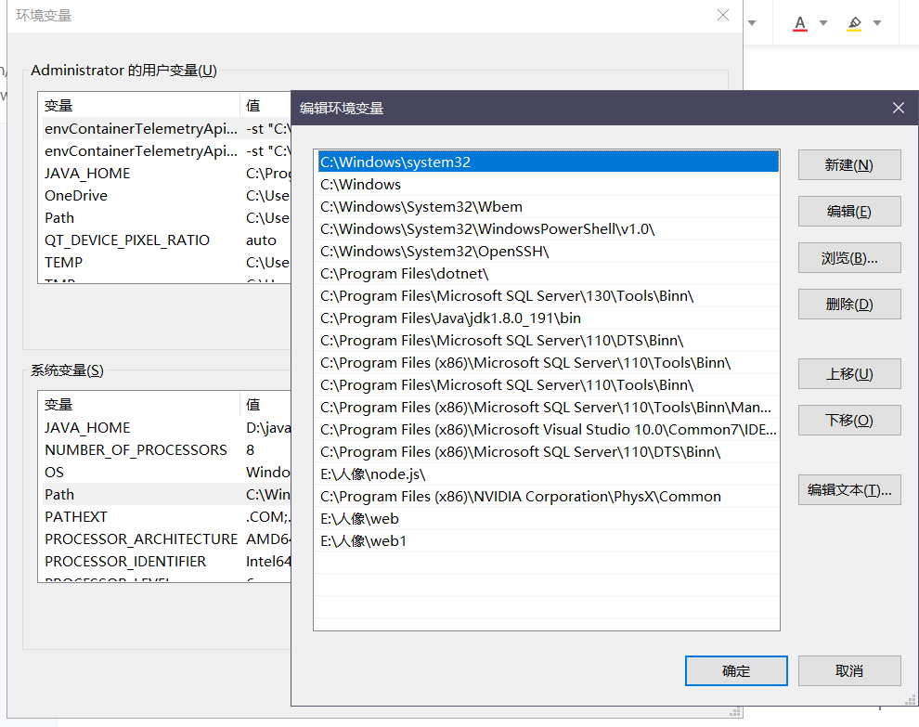Click system variables 变量 column header
Screen dimensions: 919x727
pyautogui.click(x=139, y=405)
